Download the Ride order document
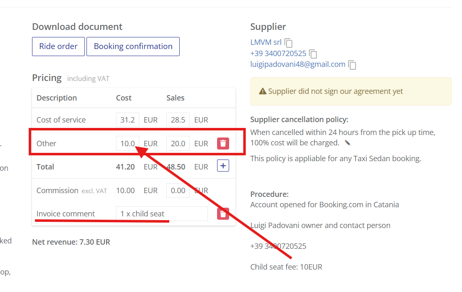This screenshot has width=462, height=292. click(x=58, y=47)
